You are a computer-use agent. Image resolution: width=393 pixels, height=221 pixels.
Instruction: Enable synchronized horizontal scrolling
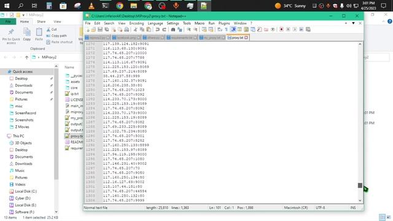(211, 29)
